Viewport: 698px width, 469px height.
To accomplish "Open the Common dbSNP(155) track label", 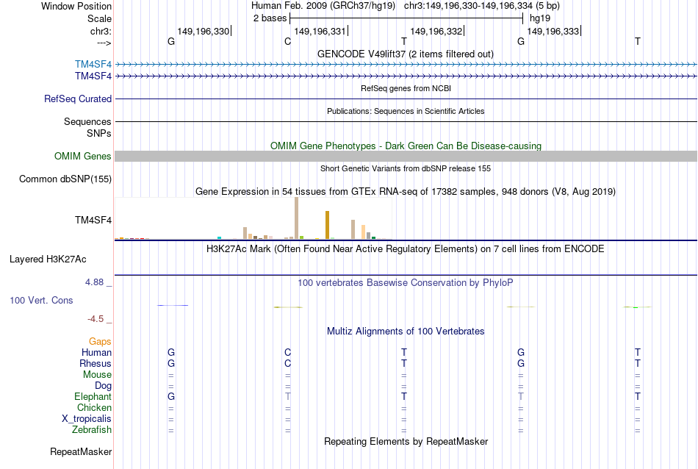I will tap(65, 179).
